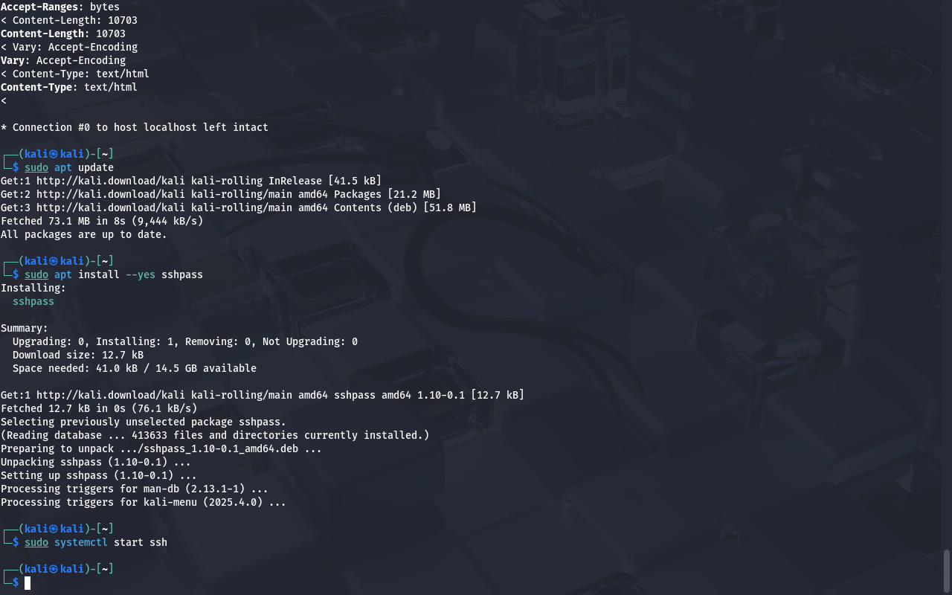
Task: Click the bold 'Content-Type: text/html' header line
Action: point(69,87)
